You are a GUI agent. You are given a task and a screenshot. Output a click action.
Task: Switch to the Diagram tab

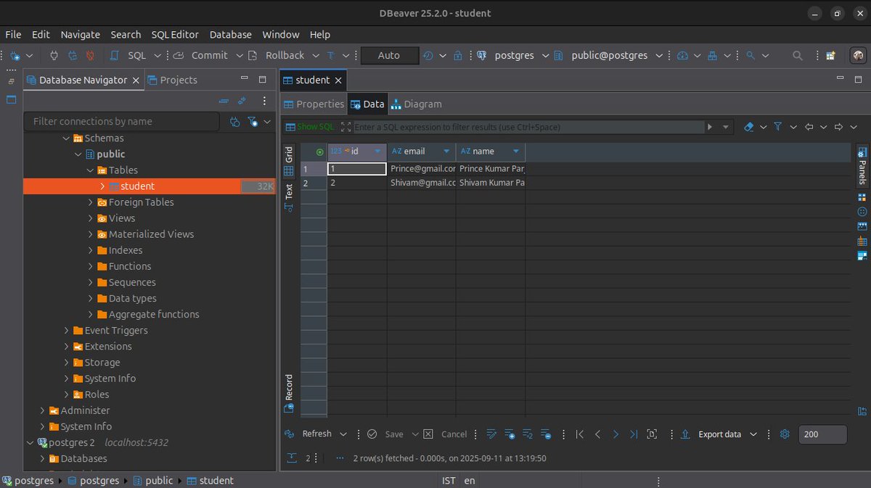click(x=416, y=104)
